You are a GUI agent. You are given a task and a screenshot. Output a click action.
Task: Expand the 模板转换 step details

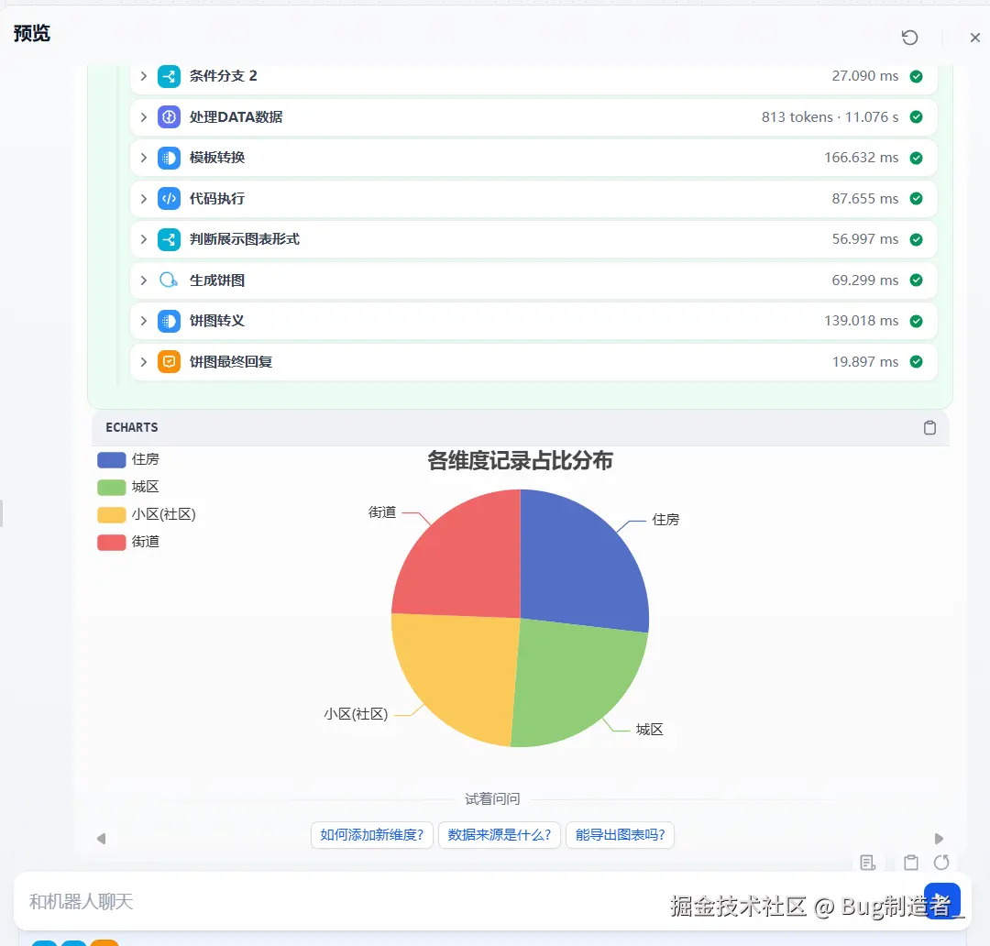tap(142, 158)
